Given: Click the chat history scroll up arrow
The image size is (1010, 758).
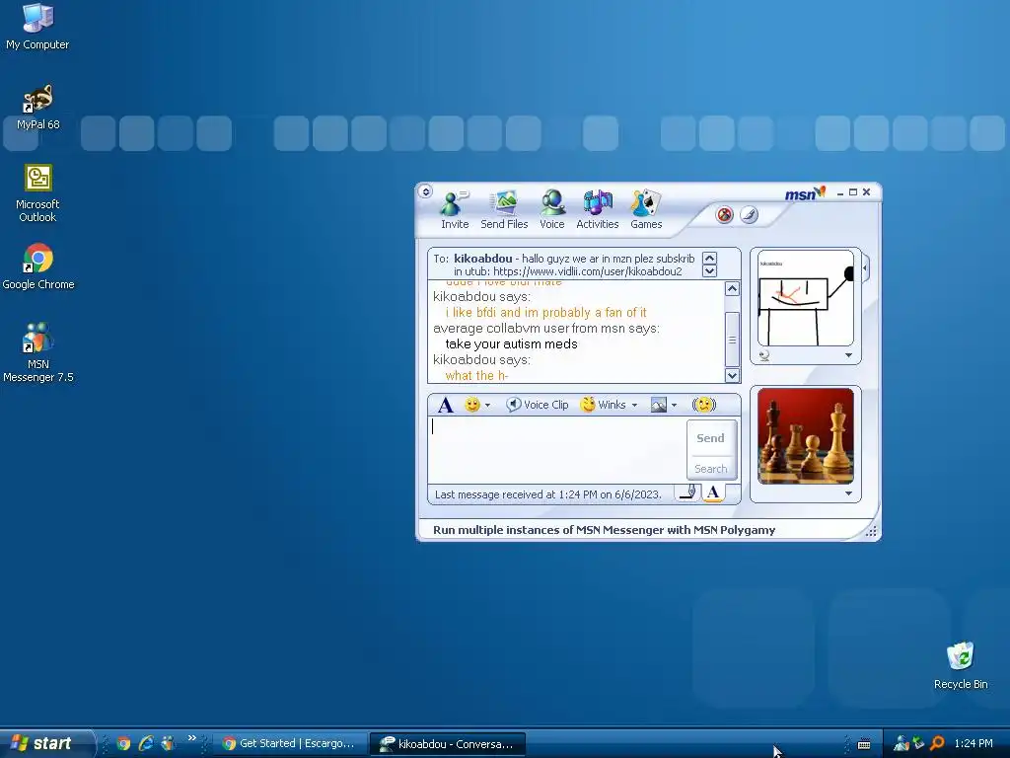Looking at the screenshot, I should tap(732, 289).
